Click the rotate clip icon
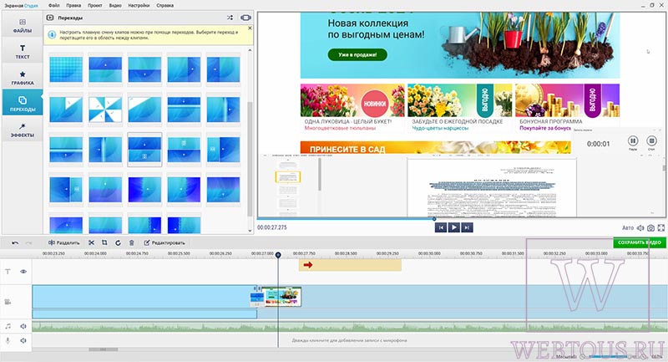The height and width of the screenshot is (362, 668). coord(118,242)
